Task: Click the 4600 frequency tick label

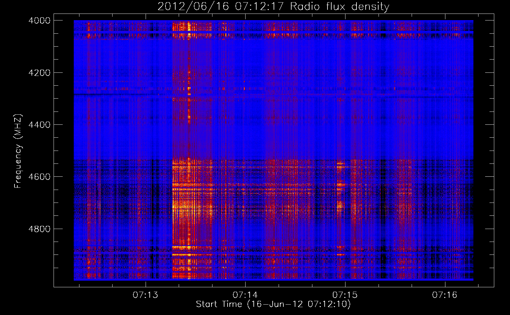Action: pos(39,177)
